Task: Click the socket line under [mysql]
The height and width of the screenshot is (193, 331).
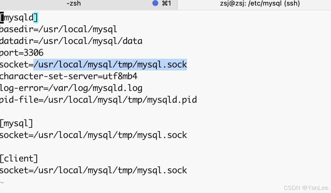Action: 93,135
